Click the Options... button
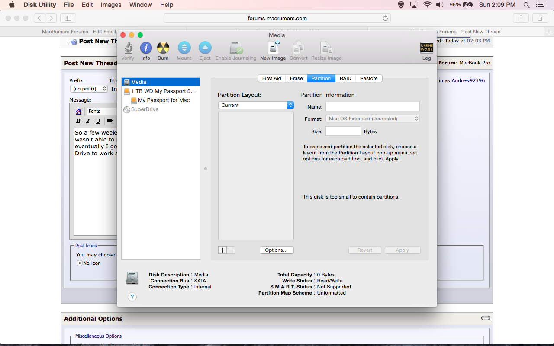This screenshot has height=346, width=554. pos(277,250)
